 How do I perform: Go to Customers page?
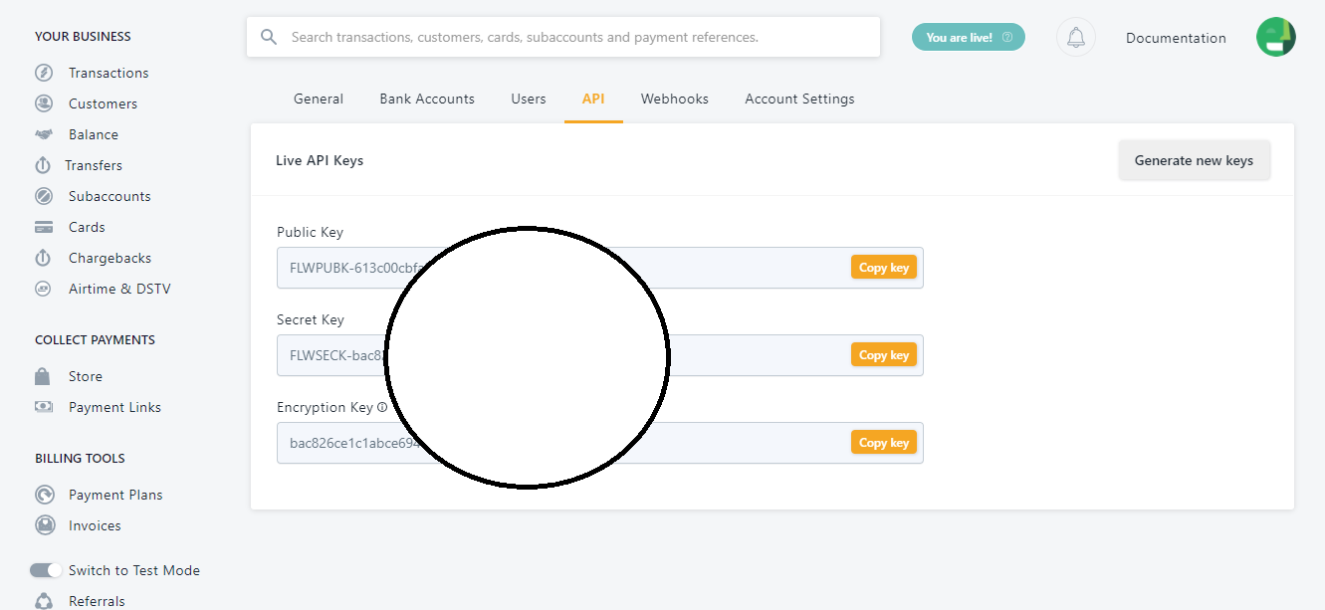pos(103,103)
